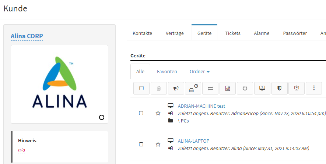Viewport: 326px width, 164px height.
Task: Expand the Ordner dropdown
Action: pos(199,72)
